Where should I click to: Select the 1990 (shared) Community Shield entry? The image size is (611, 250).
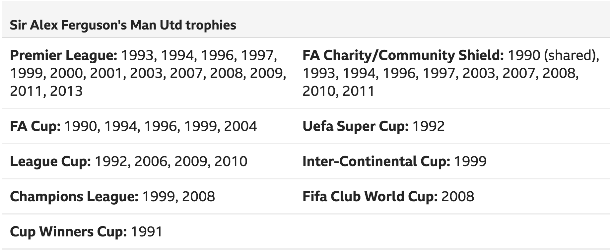pos(554,55)
